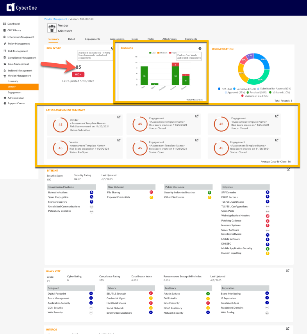Image resolution: width=307 pixels, height=334 pixels.
Task: Click the Support Center help icon
Action: pyautogui.click(x=5, y=103)
